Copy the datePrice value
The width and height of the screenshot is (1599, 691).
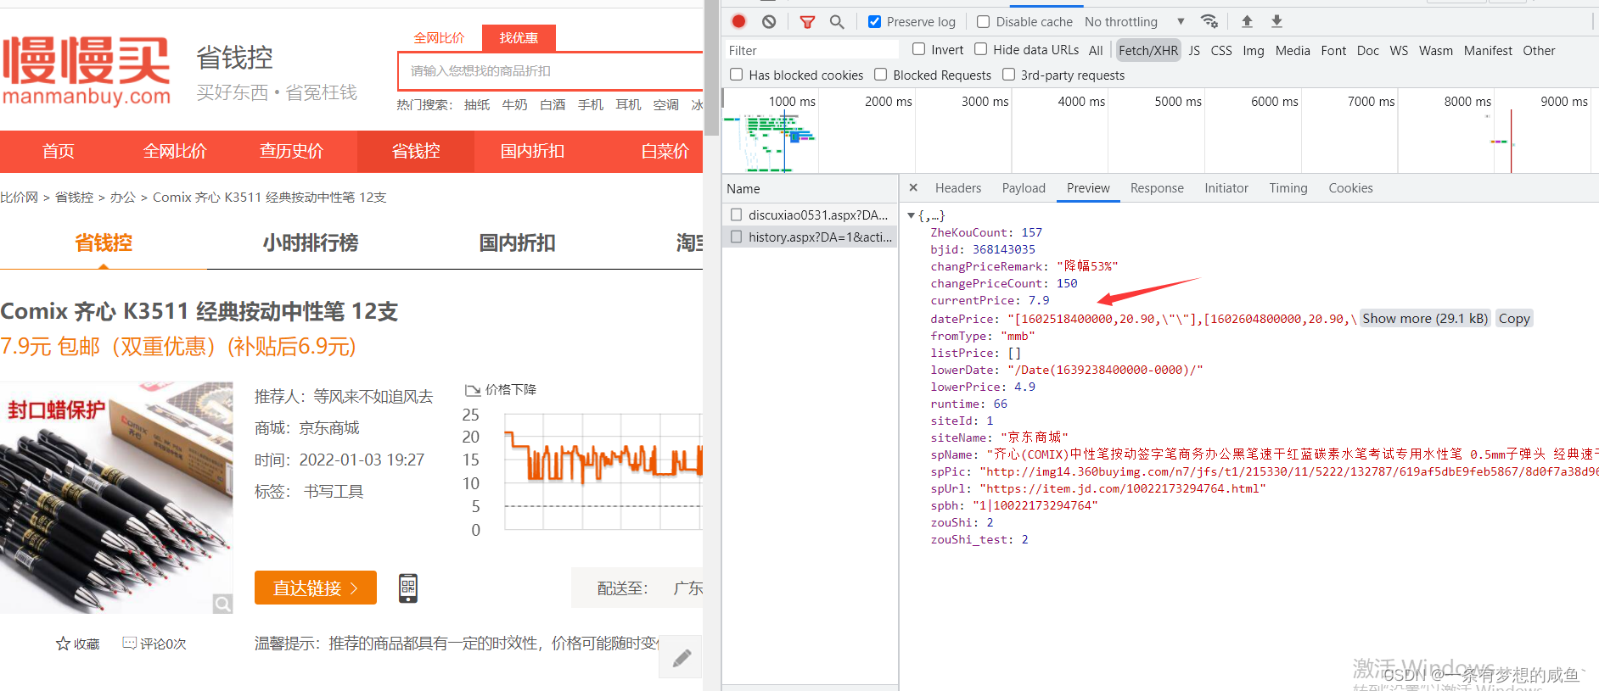tap(1514, 319)
